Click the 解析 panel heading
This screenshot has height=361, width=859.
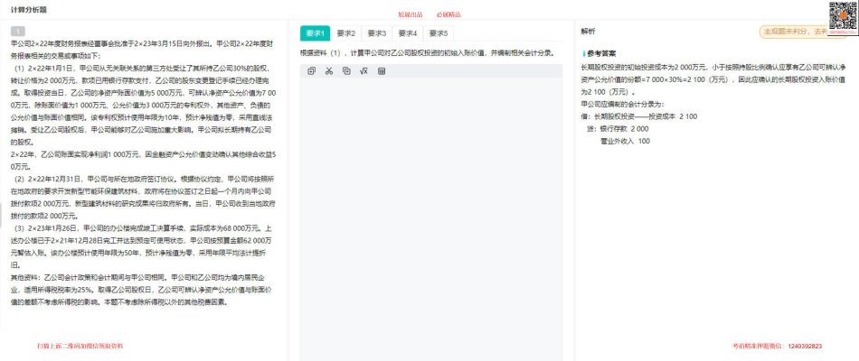click(588, 32)
